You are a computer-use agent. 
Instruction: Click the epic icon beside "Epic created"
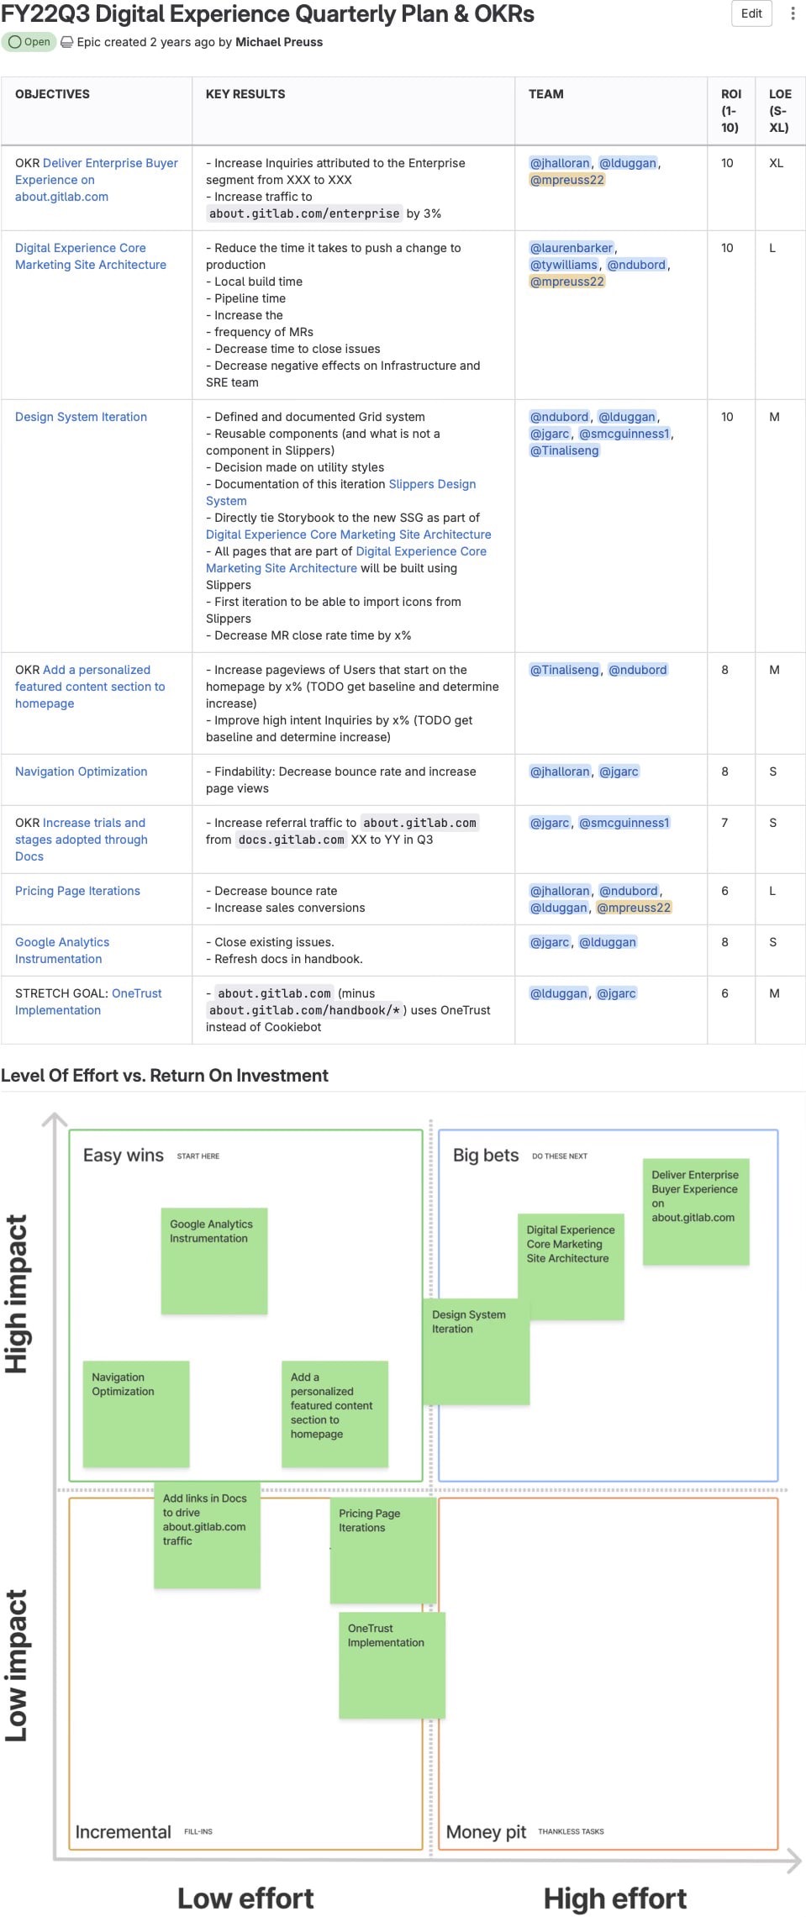pyautogui.click(x=67, y=42)
